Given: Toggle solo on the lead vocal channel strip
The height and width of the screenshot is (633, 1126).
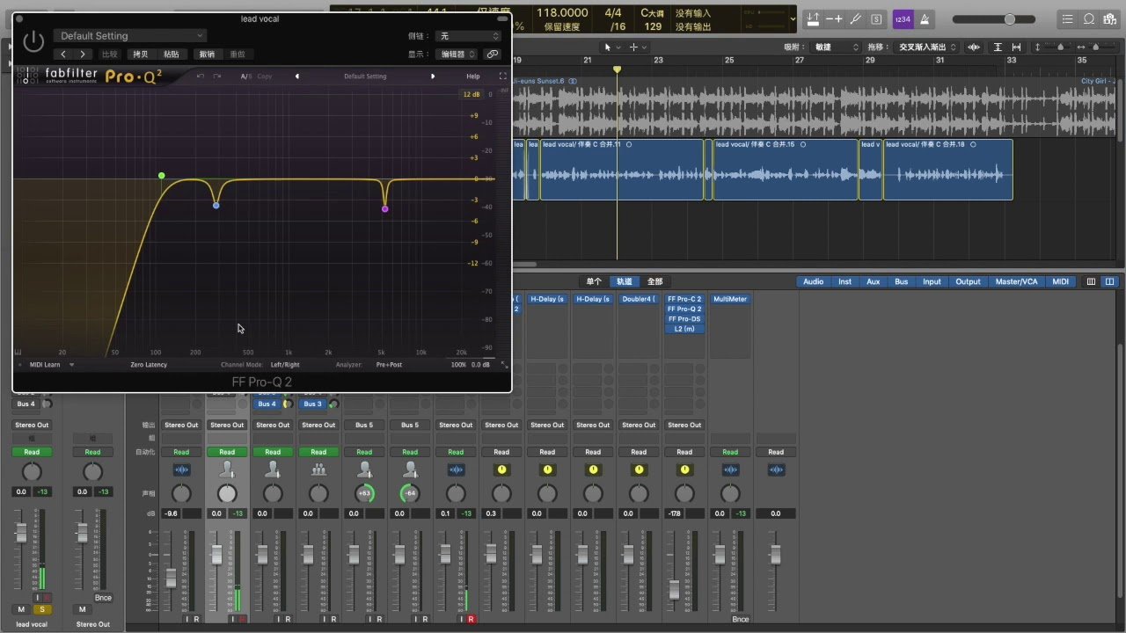Looking at the screenshot, I should pyautogui.click(x=40, y=609).
